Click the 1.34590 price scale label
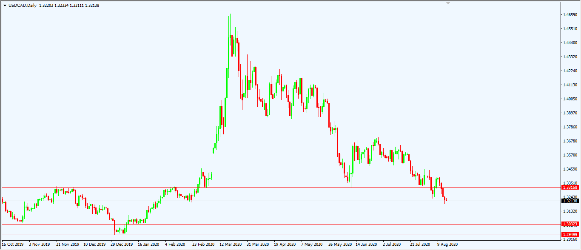 click(570, 169)
